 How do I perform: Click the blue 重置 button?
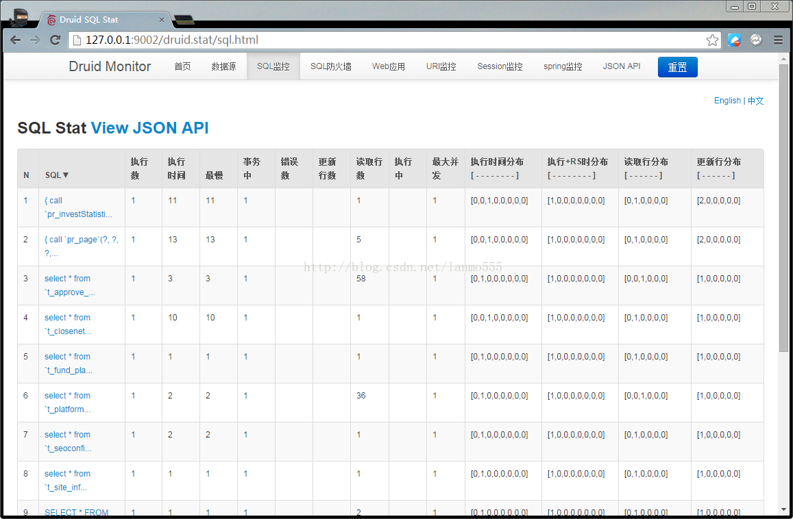pos(677,67)
